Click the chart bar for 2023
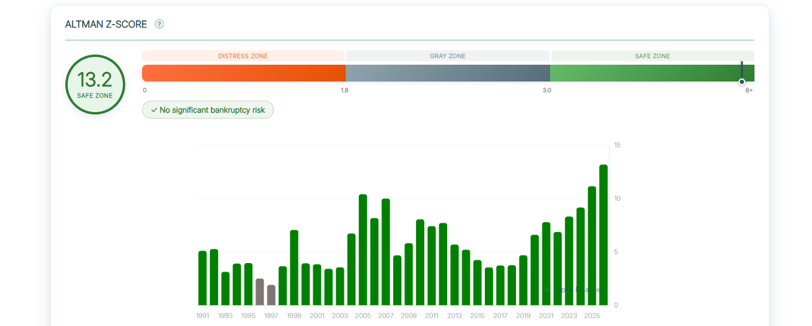This screenshot has width=812, height=326. [569, 261]
